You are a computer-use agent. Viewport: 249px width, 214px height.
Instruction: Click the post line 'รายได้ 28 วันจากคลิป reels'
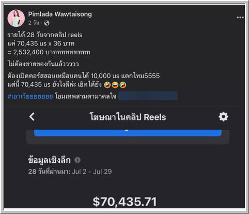[x=45, y=35]
